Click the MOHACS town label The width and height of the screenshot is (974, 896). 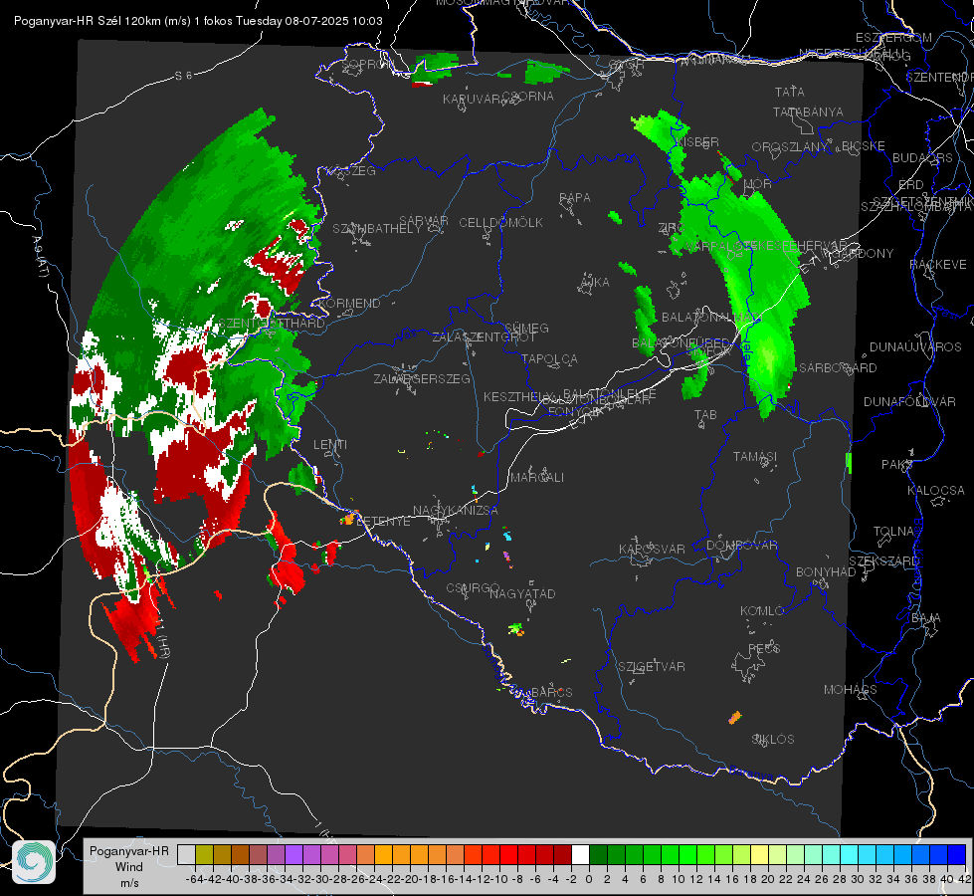point(851,690)
